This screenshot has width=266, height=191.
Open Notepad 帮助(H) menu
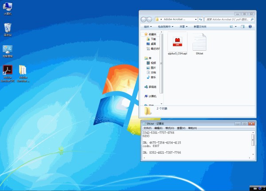click(x=192, y=128)
